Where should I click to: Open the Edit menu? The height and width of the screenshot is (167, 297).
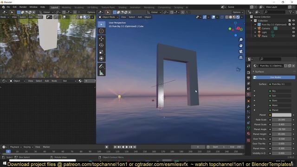14,7
